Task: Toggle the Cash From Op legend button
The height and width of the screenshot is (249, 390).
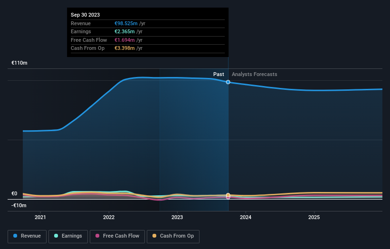Action: point(173,236)
